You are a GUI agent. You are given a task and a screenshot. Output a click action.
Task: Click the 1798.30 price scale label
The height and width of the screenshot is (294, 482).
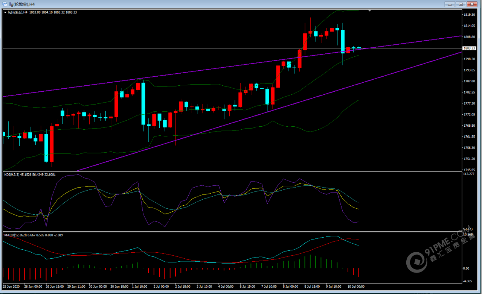[469, 59]
